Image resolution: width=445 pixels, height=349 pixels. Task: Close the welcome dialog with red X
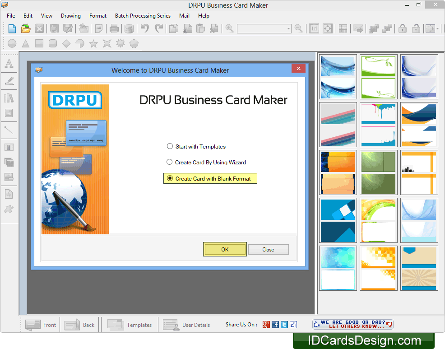[x=299, y=69]
